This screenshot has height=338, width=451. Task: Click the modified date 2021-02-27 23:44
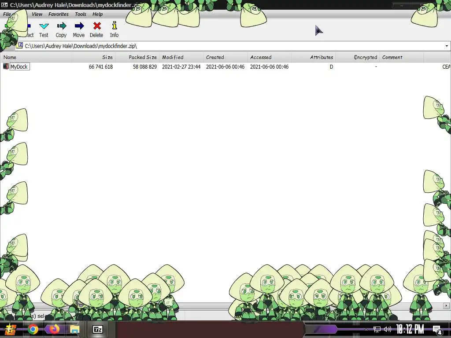(x=181, y=67)
